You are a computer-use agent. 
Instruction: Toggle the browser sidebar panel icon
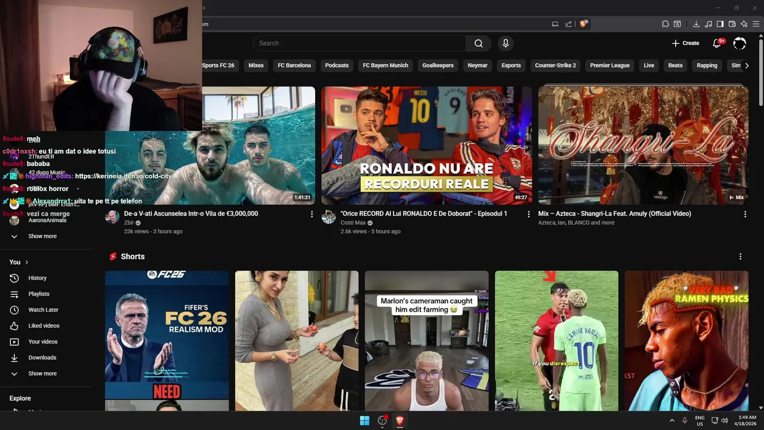coord(720,24)
